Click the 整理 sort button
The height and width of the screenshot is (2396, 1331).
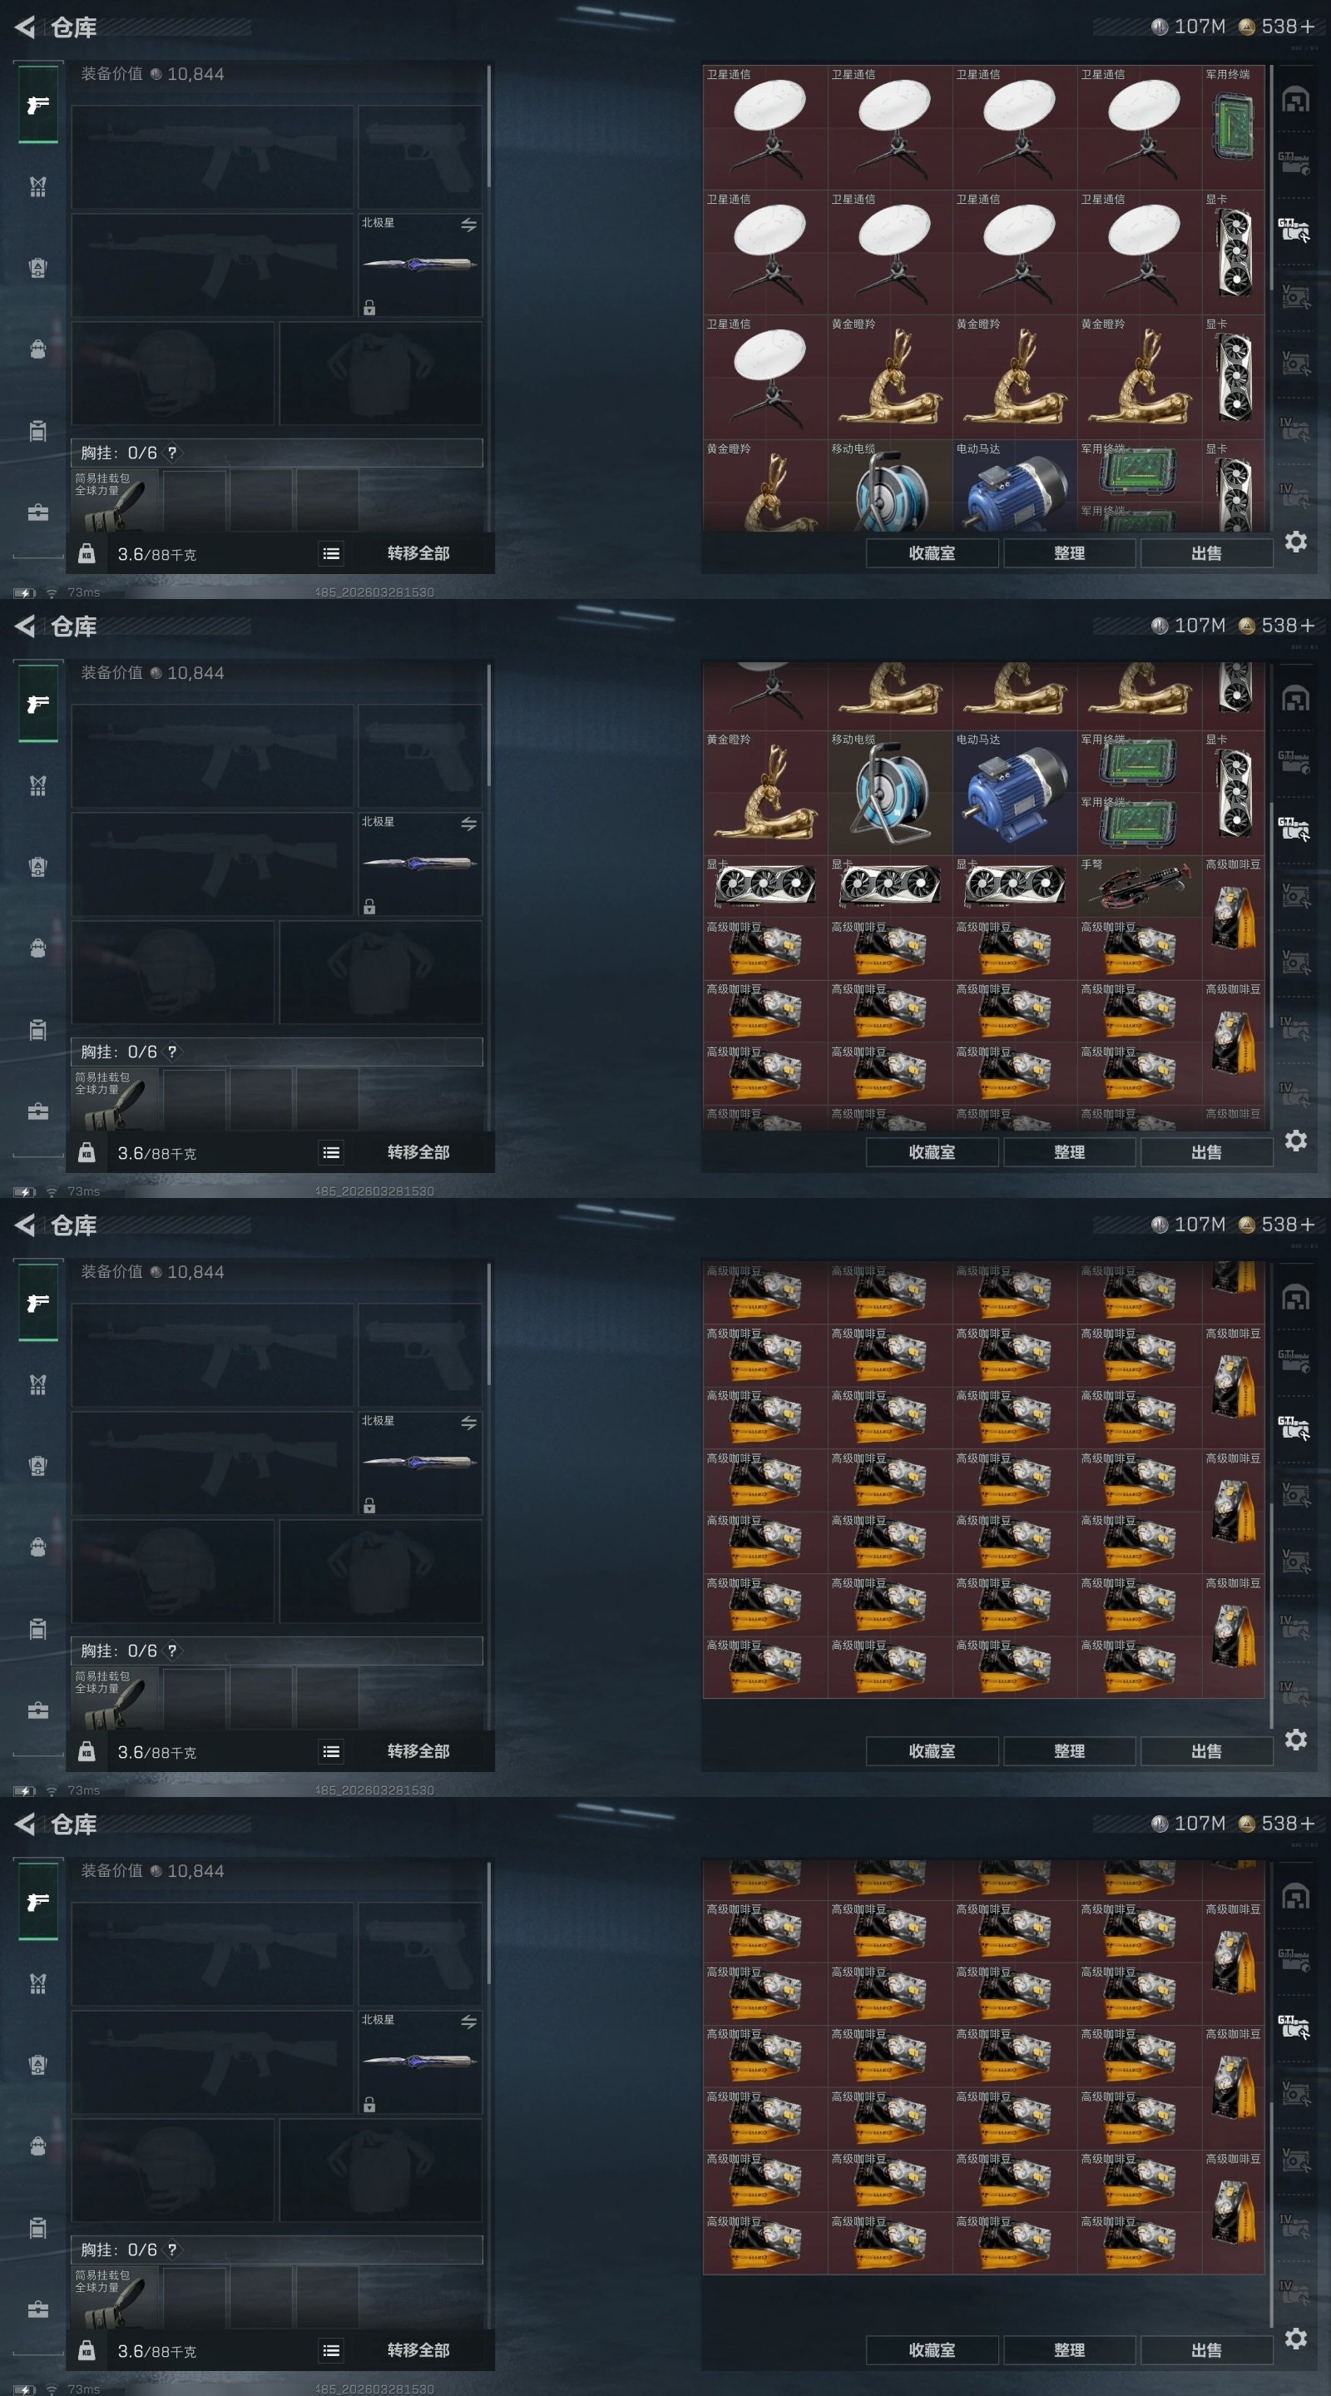(x=1070, y=553)
